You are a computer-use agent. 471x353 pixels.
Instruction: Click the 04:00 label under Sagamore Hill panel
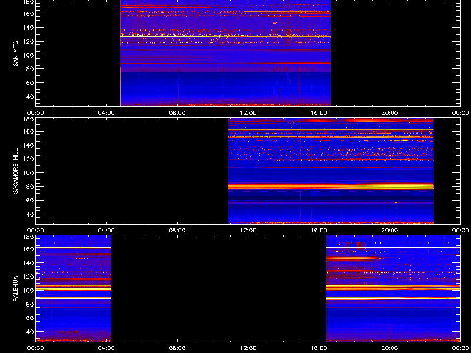(x=107, y=231)
